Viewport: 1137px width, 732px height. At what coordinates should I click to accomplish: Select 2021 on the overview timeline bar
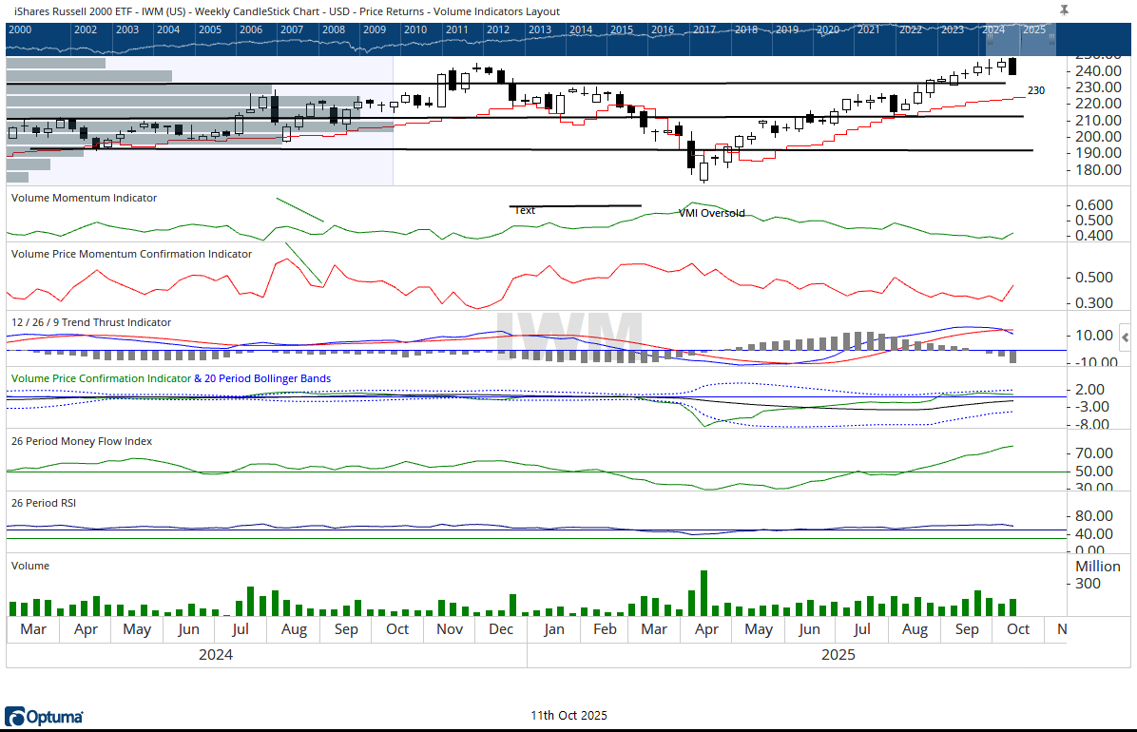point(868,29)
